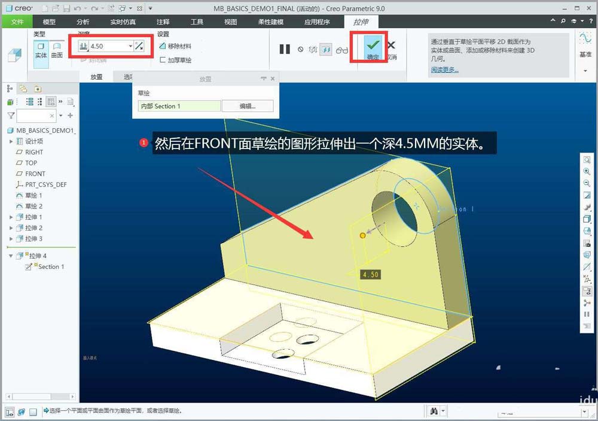Pause the extrude feature tool
This screenshot has width=598, height=421.
(285, 49)
